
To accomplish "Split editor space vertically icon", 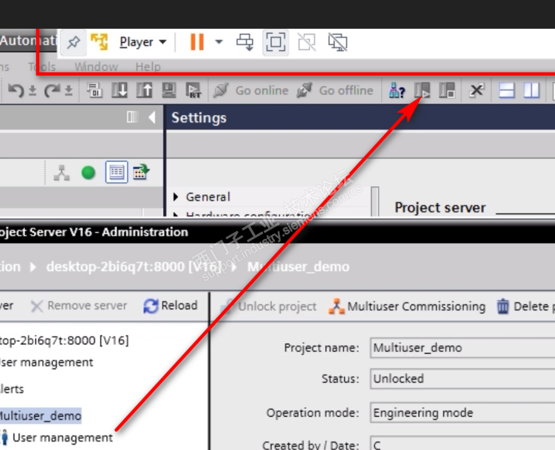I will [531, 90].
